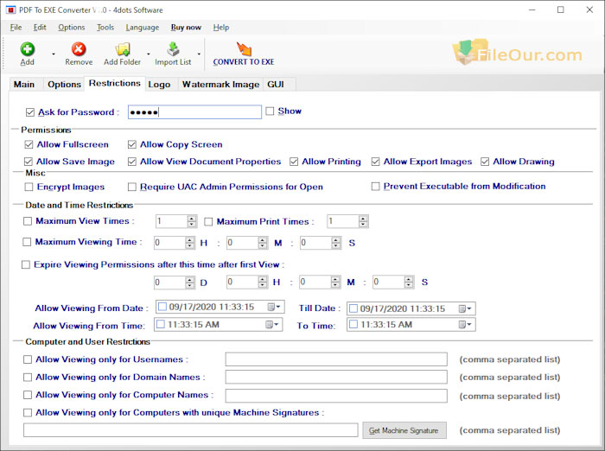Expand the Add button dropdown arrow

(x=54, y=54)
